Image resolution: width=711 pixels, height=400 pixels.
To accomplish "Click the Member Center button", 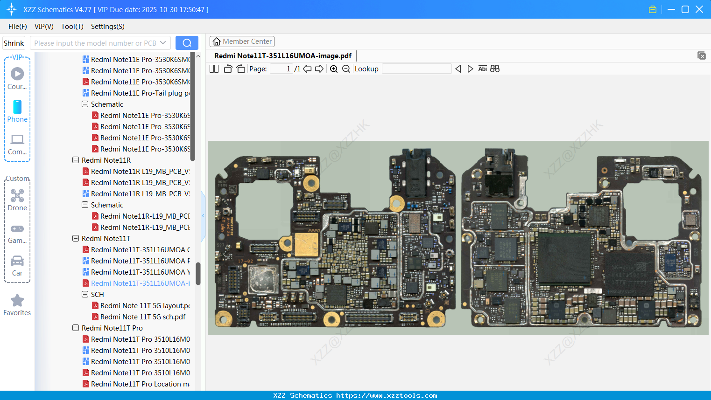I will coord(242,41).
